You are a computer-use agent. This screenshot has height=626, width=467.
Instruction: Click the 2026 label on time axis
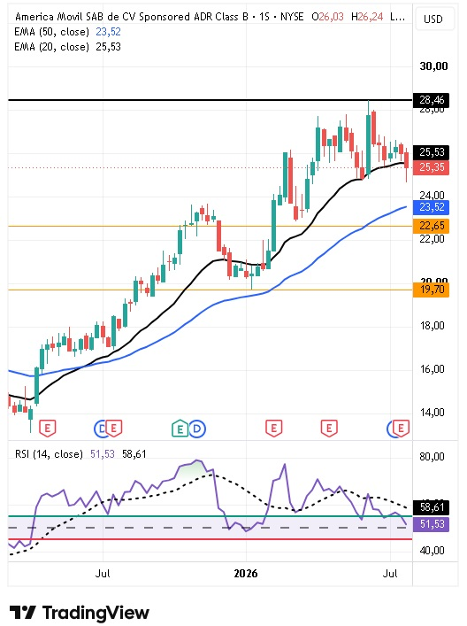coord(246,574)
